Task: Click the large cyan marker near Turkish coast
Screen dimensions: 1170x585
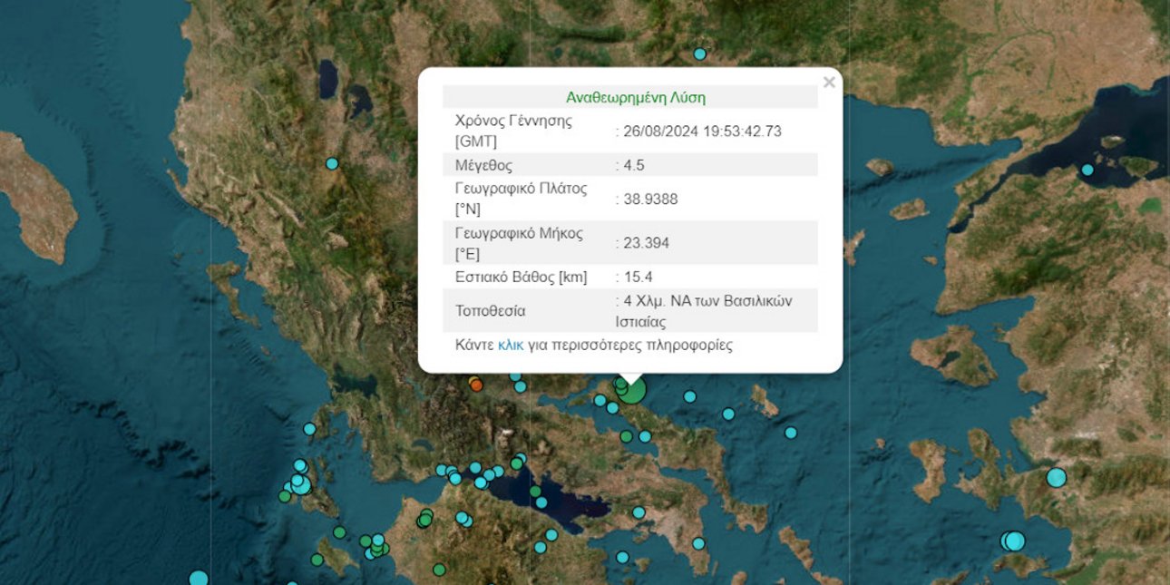Action: pos(1056,477)
